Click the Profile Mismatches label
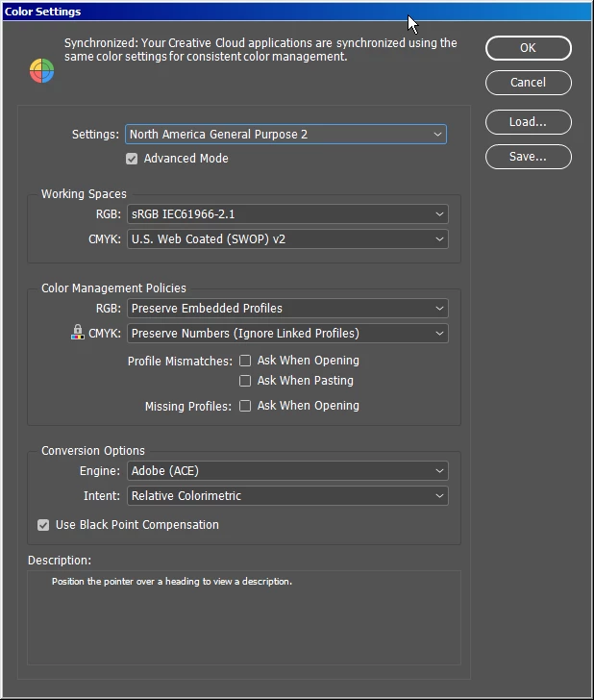Screen dimensions: 594x700 pos(180,362)
